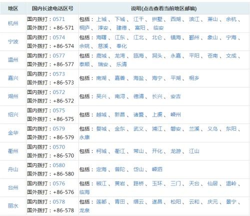This screenshot has height=216, width=250.
Task: View postal code for 奉化
Action: coord(121,46)
